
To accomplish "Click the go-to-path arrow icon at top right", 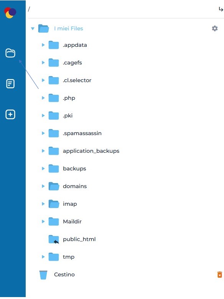I will (221, 9).
